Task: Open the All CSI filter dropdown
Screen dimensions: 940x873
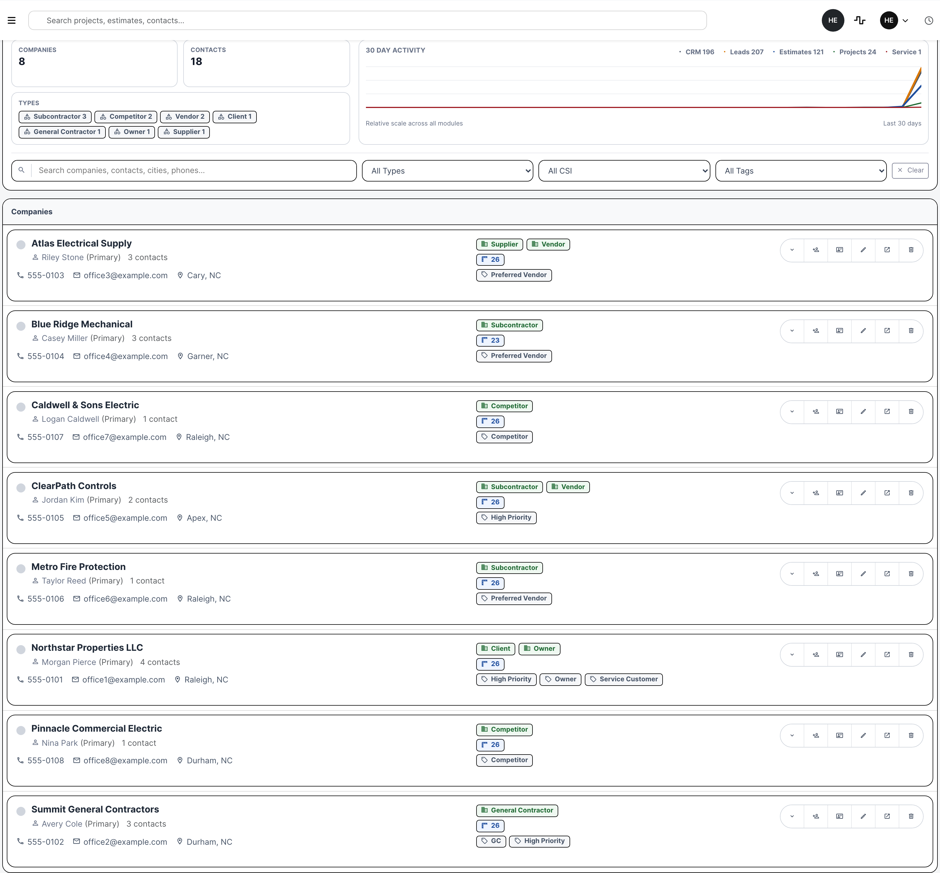Action: [x=624, y=170]
